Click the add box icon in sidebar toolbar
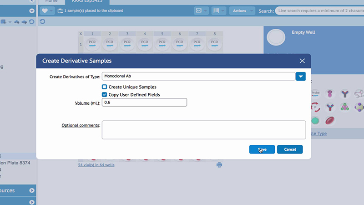The image size is (364, 205). [x=4, y=22]
